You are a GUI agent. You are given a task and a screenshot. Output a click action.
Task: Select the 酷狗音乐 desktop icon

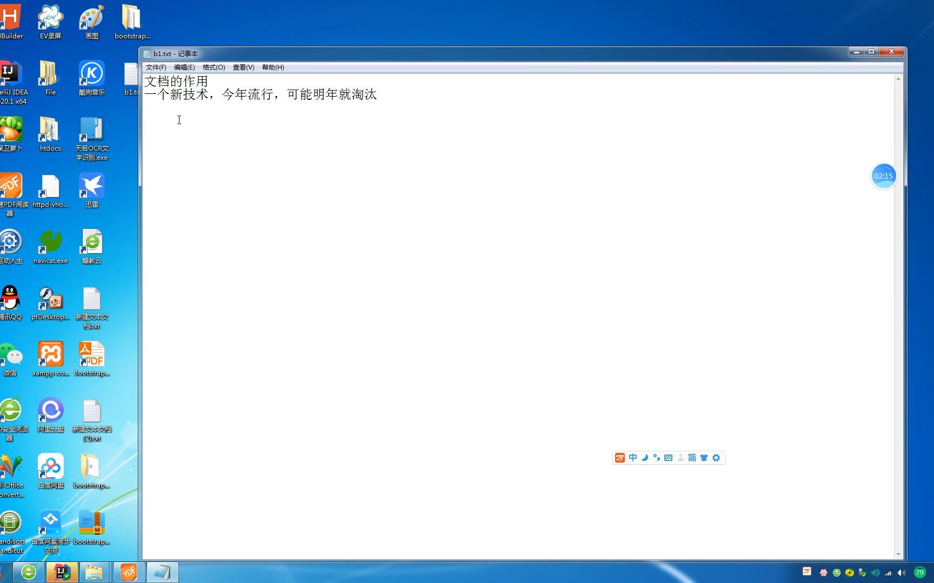click(x=92, y=78)
